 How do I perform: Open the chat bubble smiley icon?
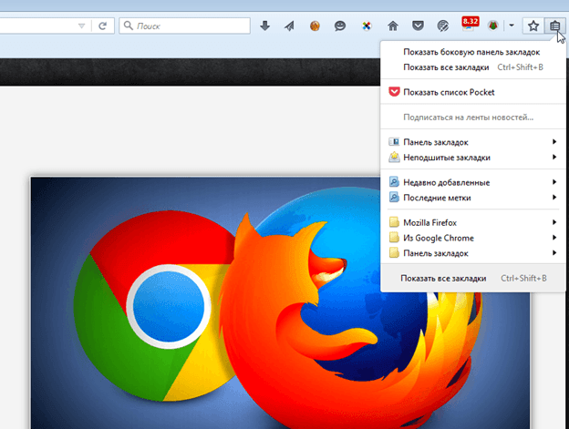[339, 26]
